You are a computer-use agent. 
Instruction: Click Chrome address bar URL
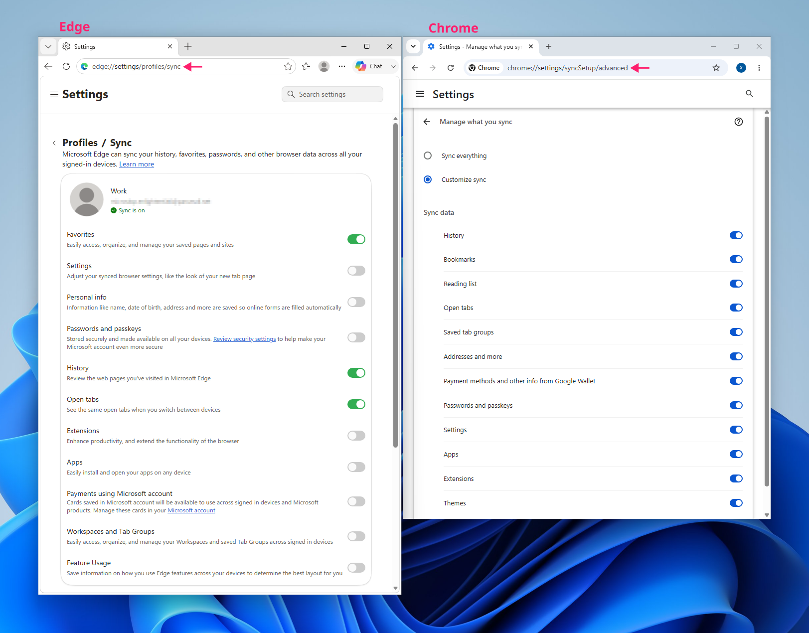(567, 68)
